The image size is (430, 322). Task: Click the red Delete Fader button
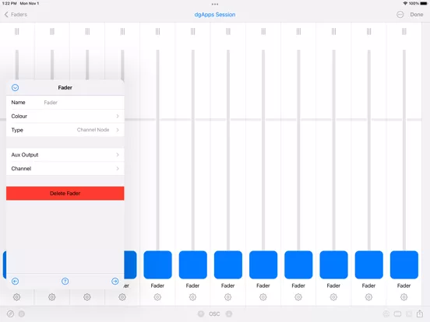65,194
